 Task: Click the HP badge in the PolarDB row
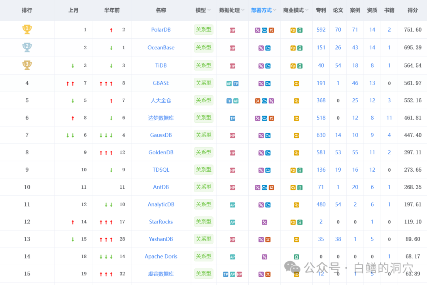click(232, 30)
